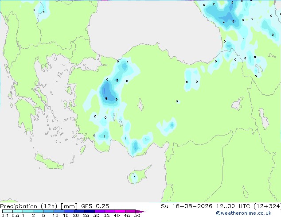Click the legend number '0.1'
This screenshot has height=217, width=281.
tap(5, 215)
